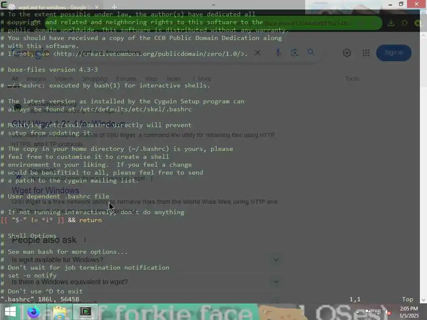The width and height of the screenshot is (427, 320).
Task: Open Google quick settings gear
Action: click(347, 53)
